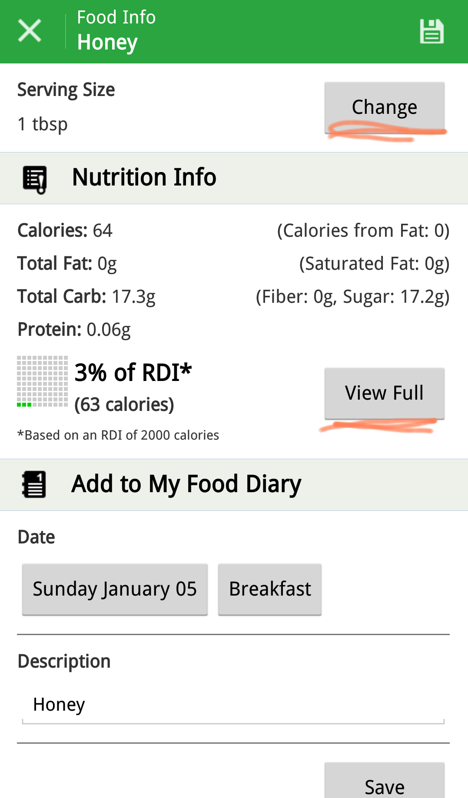Close the Food Info screen
This screenshot has height=798, width=468.
click(30, 31)
